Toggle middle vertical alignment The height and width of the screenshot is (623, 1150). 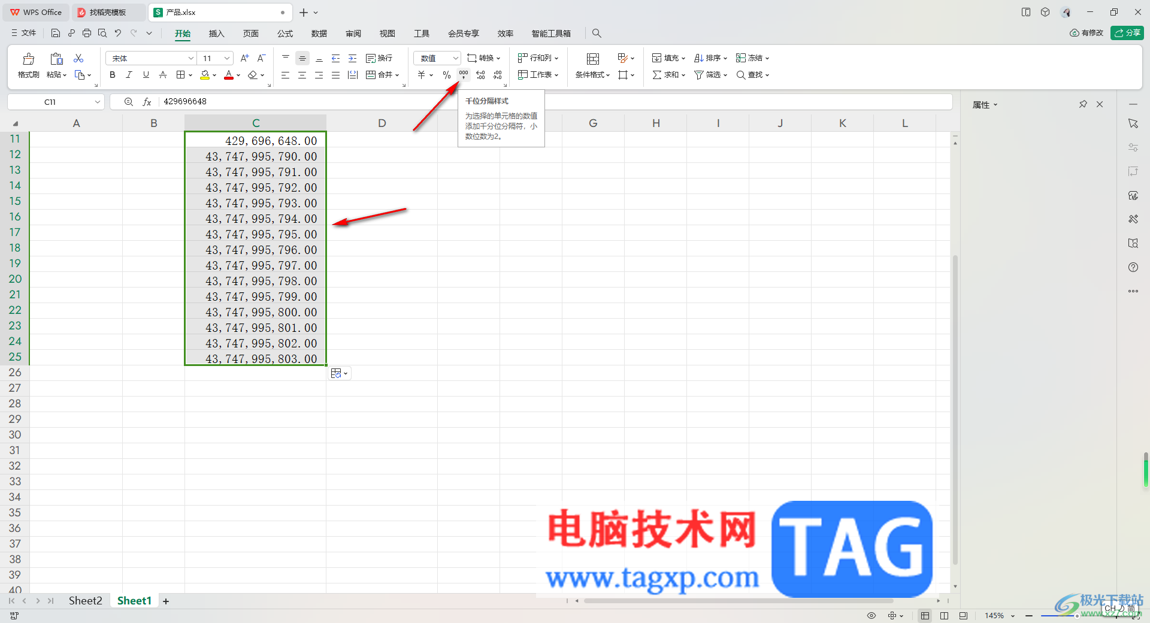(x=302, y=58)
